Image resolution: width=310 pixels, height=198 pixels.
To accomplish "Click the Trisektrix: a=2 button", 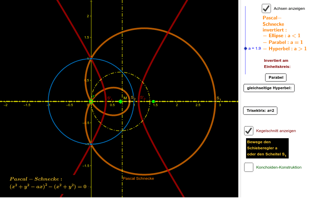I will (x=260, y=110).
